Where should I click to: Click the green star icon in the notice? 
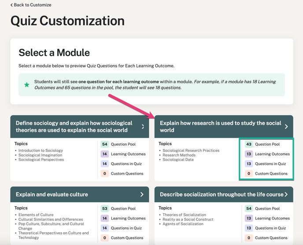(x=27, y=84)
